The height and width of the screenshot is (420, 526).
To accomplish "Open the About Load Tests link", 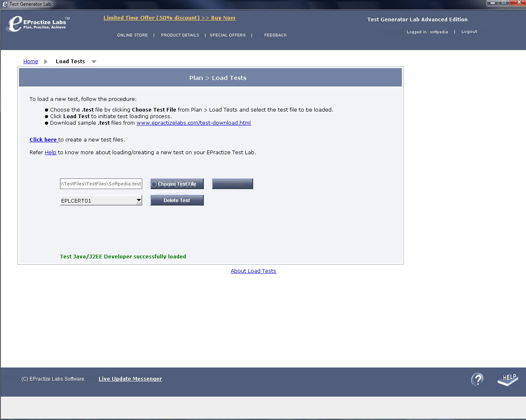I will pyautogui.click(x=254, y=271).
